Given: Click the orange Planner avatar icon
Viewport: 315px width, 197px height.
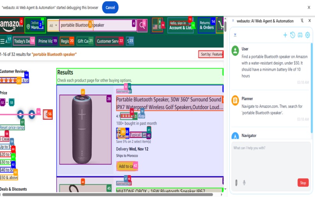Looking at the screenshot, I should tap(235, 100).
